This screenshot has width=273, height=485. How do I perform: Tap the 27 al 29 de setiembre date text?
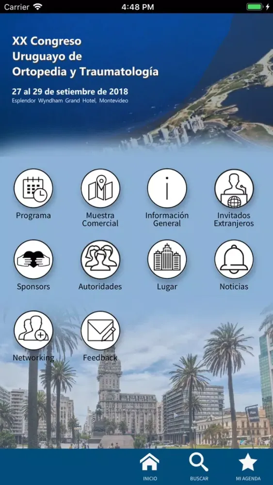(x=70, y=92)
